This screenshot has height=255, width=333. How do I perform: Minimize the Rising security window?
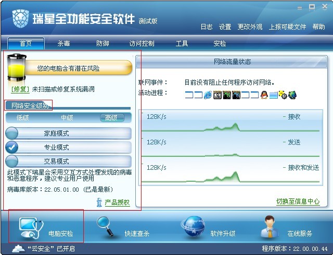point(300,8)
